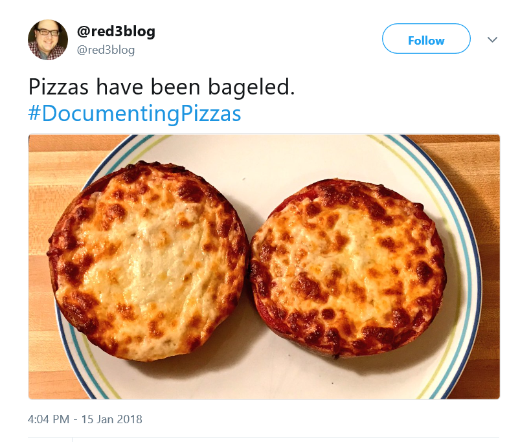This screenshot has height=442, width=531.
Task: Click the glasses on the profile photo
Action: pyautogui.click(x=48, y=33)
